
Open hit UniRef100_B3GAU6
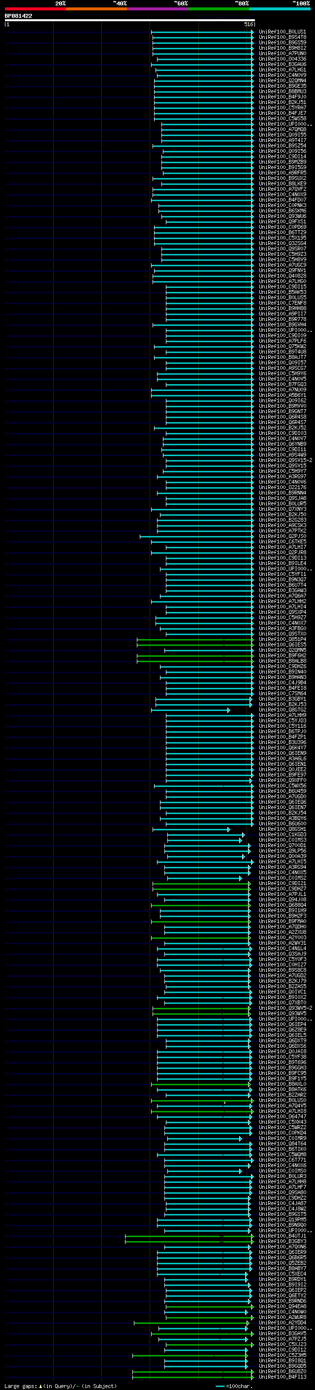pyautogui.click(x=282, y=64)
